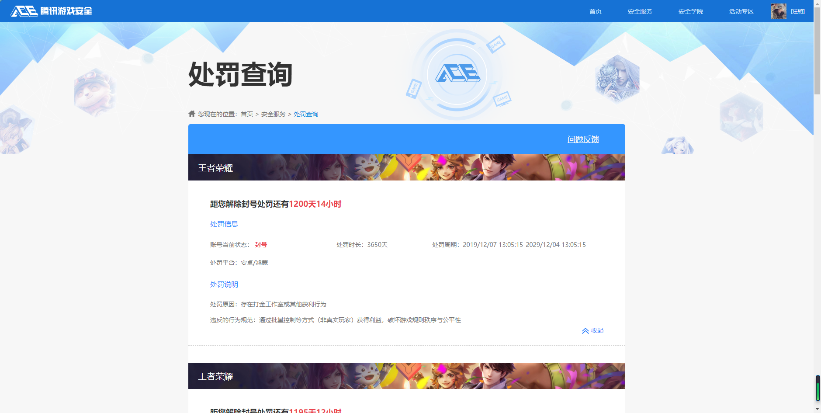The width and height of the screenshot is (821, 413).
Task: Click the large 处罚查询 page title
Action: point(240,74)
